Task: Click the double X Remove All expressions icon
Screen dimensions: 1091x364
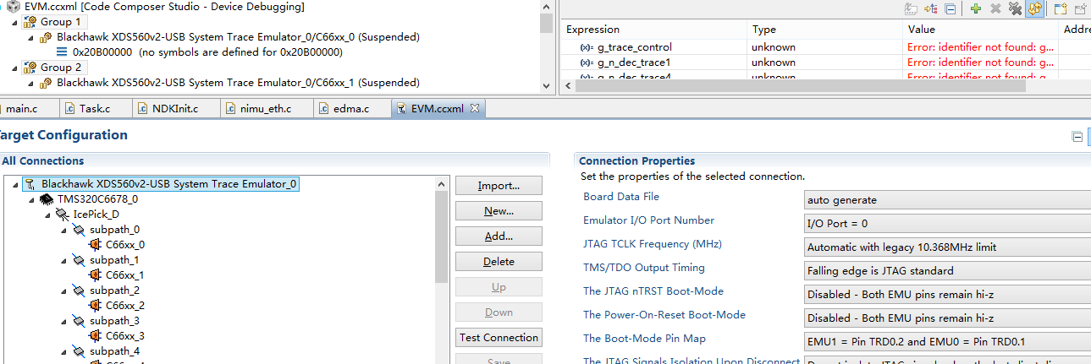Action: click(1015, 8)
